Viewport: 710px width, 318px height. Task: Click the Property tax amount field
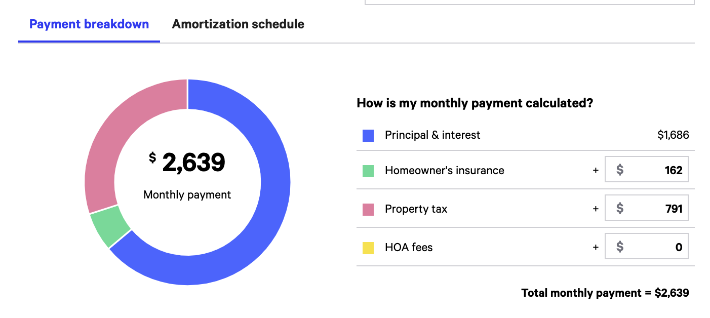[647, 209]
